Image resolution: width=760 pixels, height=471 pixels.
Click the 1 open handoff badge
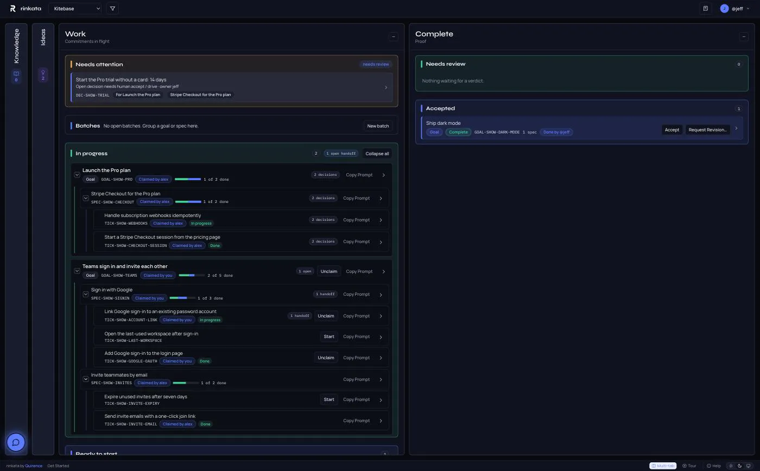(341, 154)
